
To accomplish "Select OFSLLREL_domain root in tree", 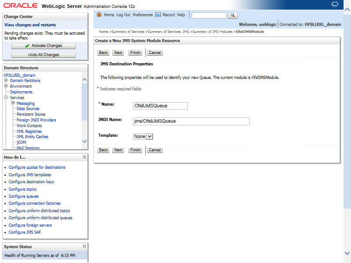I will 19,75.
